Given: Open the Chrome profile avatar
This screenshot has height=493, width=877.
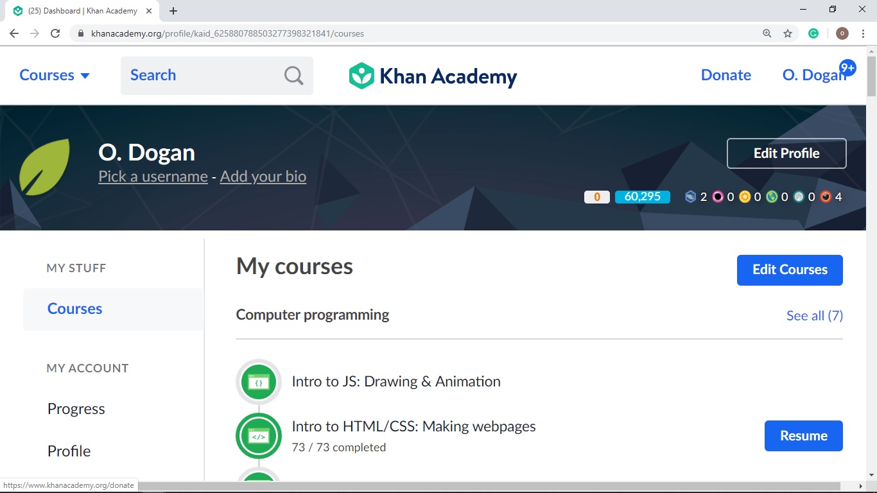Looking at the screenshot, I should [x=842, y=33].
